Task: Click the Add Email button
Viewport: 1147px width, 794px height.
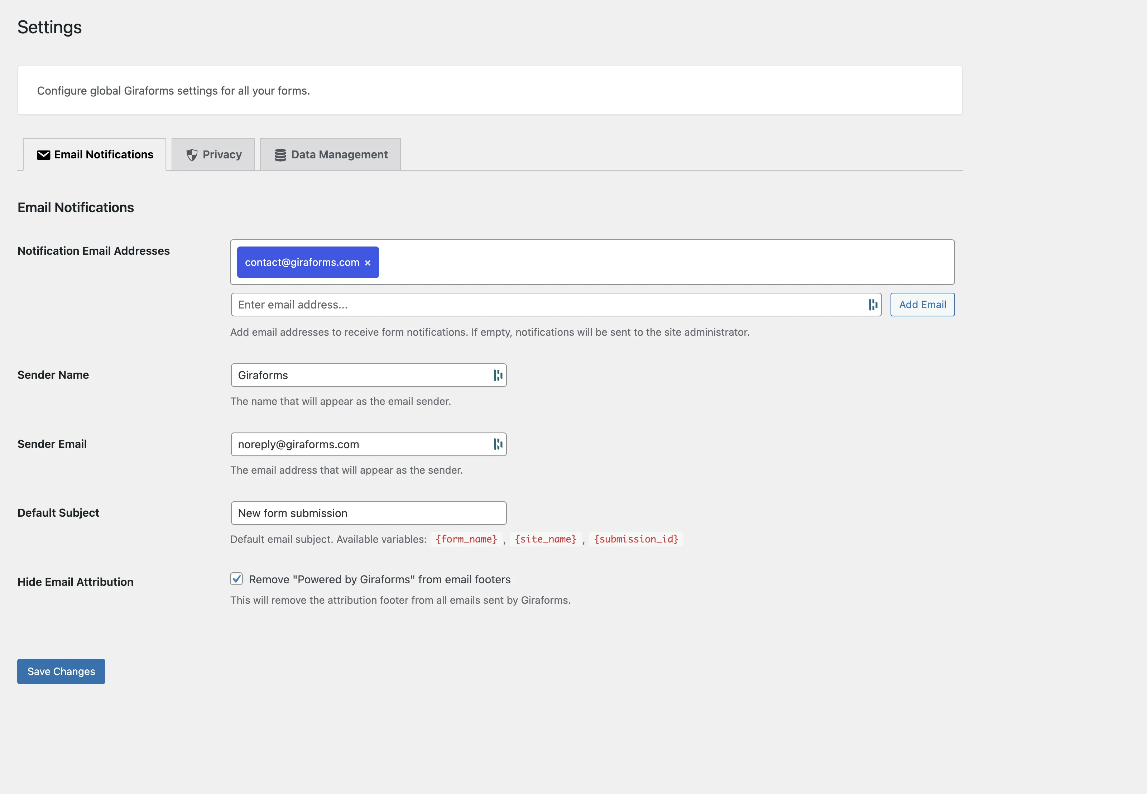Action: coord(922,305)
